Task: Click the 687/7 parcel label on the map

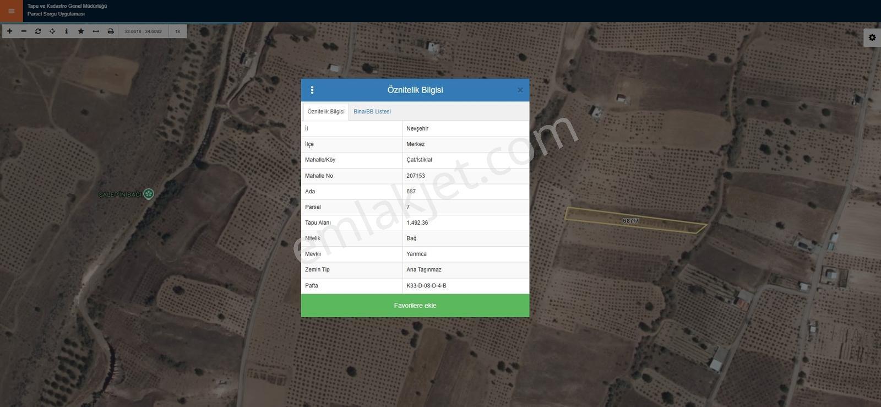Action: [631, 221]
